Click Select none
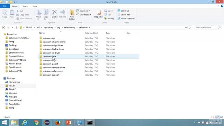224x126 pixels. point(125,15)
